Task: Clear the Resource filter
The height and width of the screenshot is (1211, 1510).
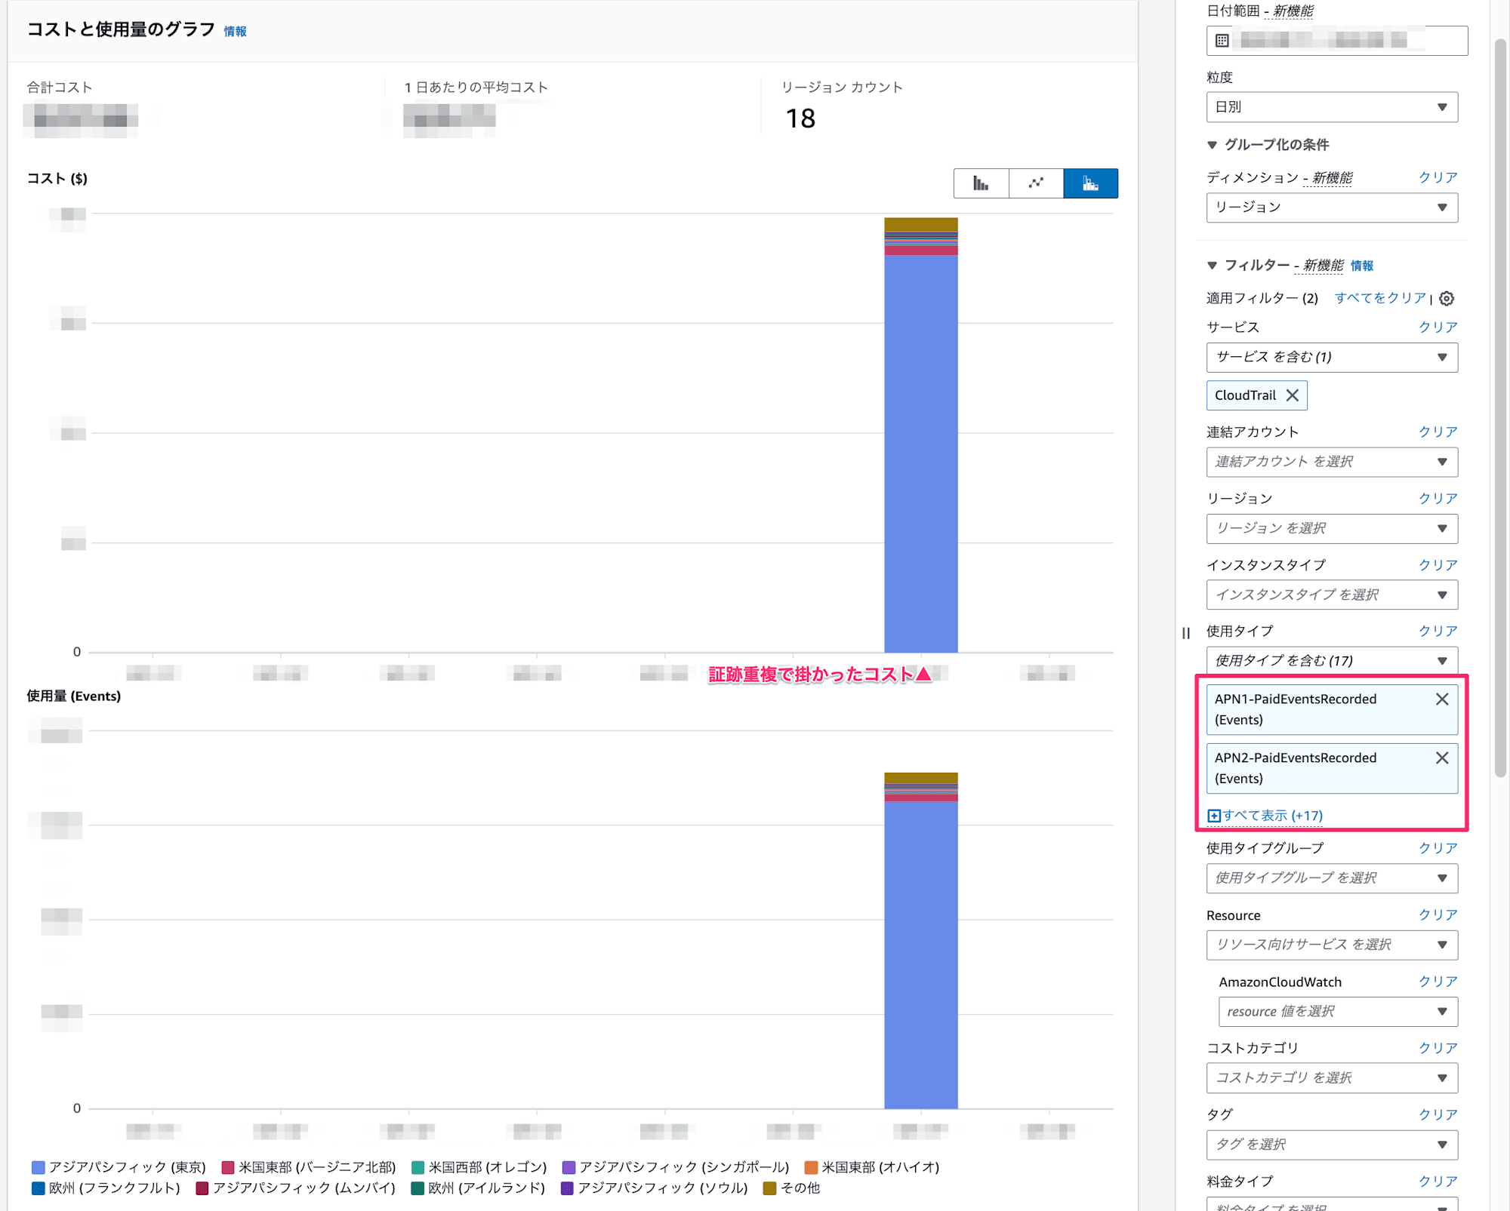Action: (x=1438, y=915)
